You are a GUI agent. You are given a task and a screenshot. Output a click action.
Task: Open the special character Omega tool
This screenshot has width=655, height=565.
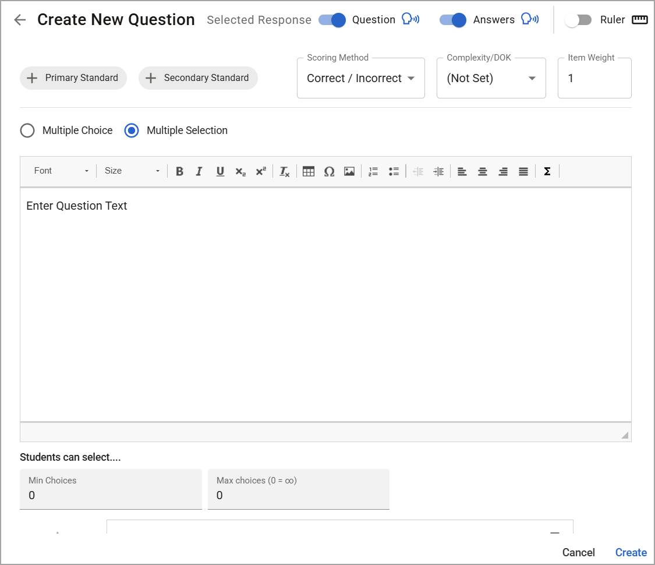point(329,171)
